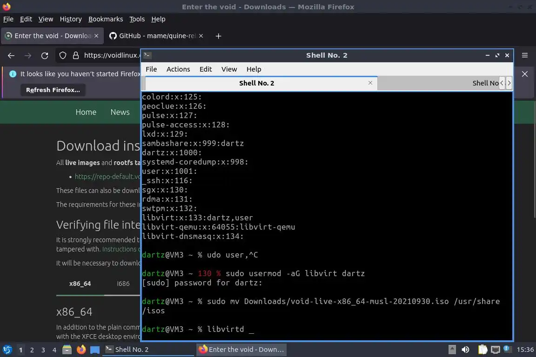Open Firefox File menu

click(8, 19)
